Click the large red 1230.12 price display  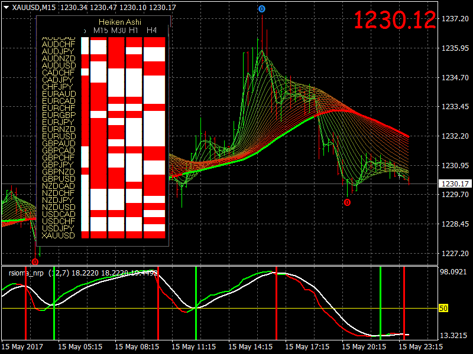click(x=395, y=20)
